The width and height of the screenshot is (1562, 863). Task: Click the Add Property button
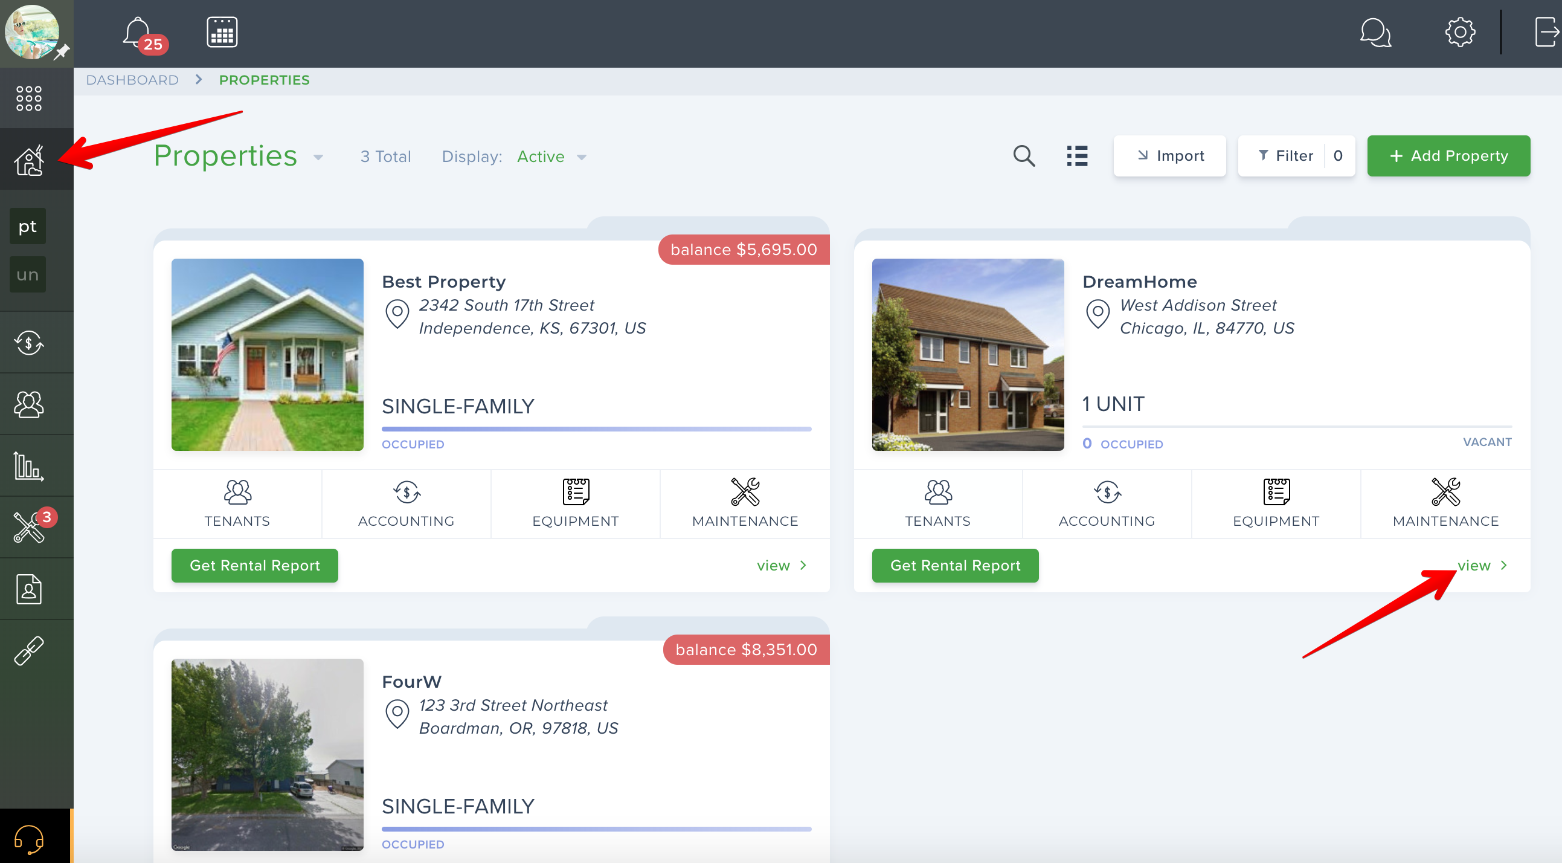pyautogui.click(x=1448, y=156)
